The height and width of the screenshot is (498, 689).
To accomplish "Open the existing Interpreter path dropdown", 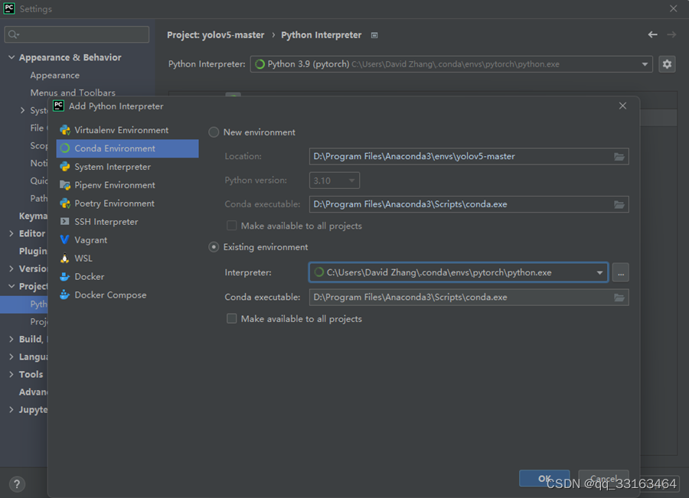I will (x=599, y=272).
